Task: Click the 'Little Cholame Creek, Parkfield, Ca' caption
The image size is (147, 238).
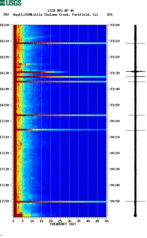Action: [x=64, y=15]
